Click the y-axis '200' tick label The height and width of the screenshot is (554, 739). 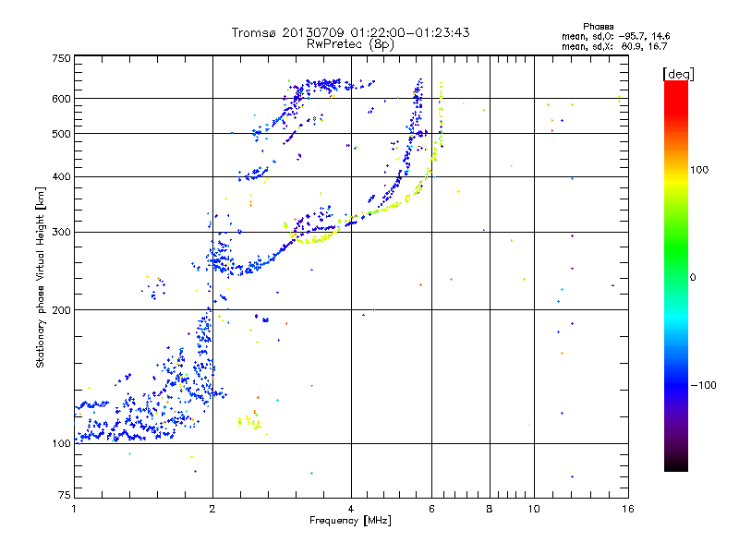[62, 310]
